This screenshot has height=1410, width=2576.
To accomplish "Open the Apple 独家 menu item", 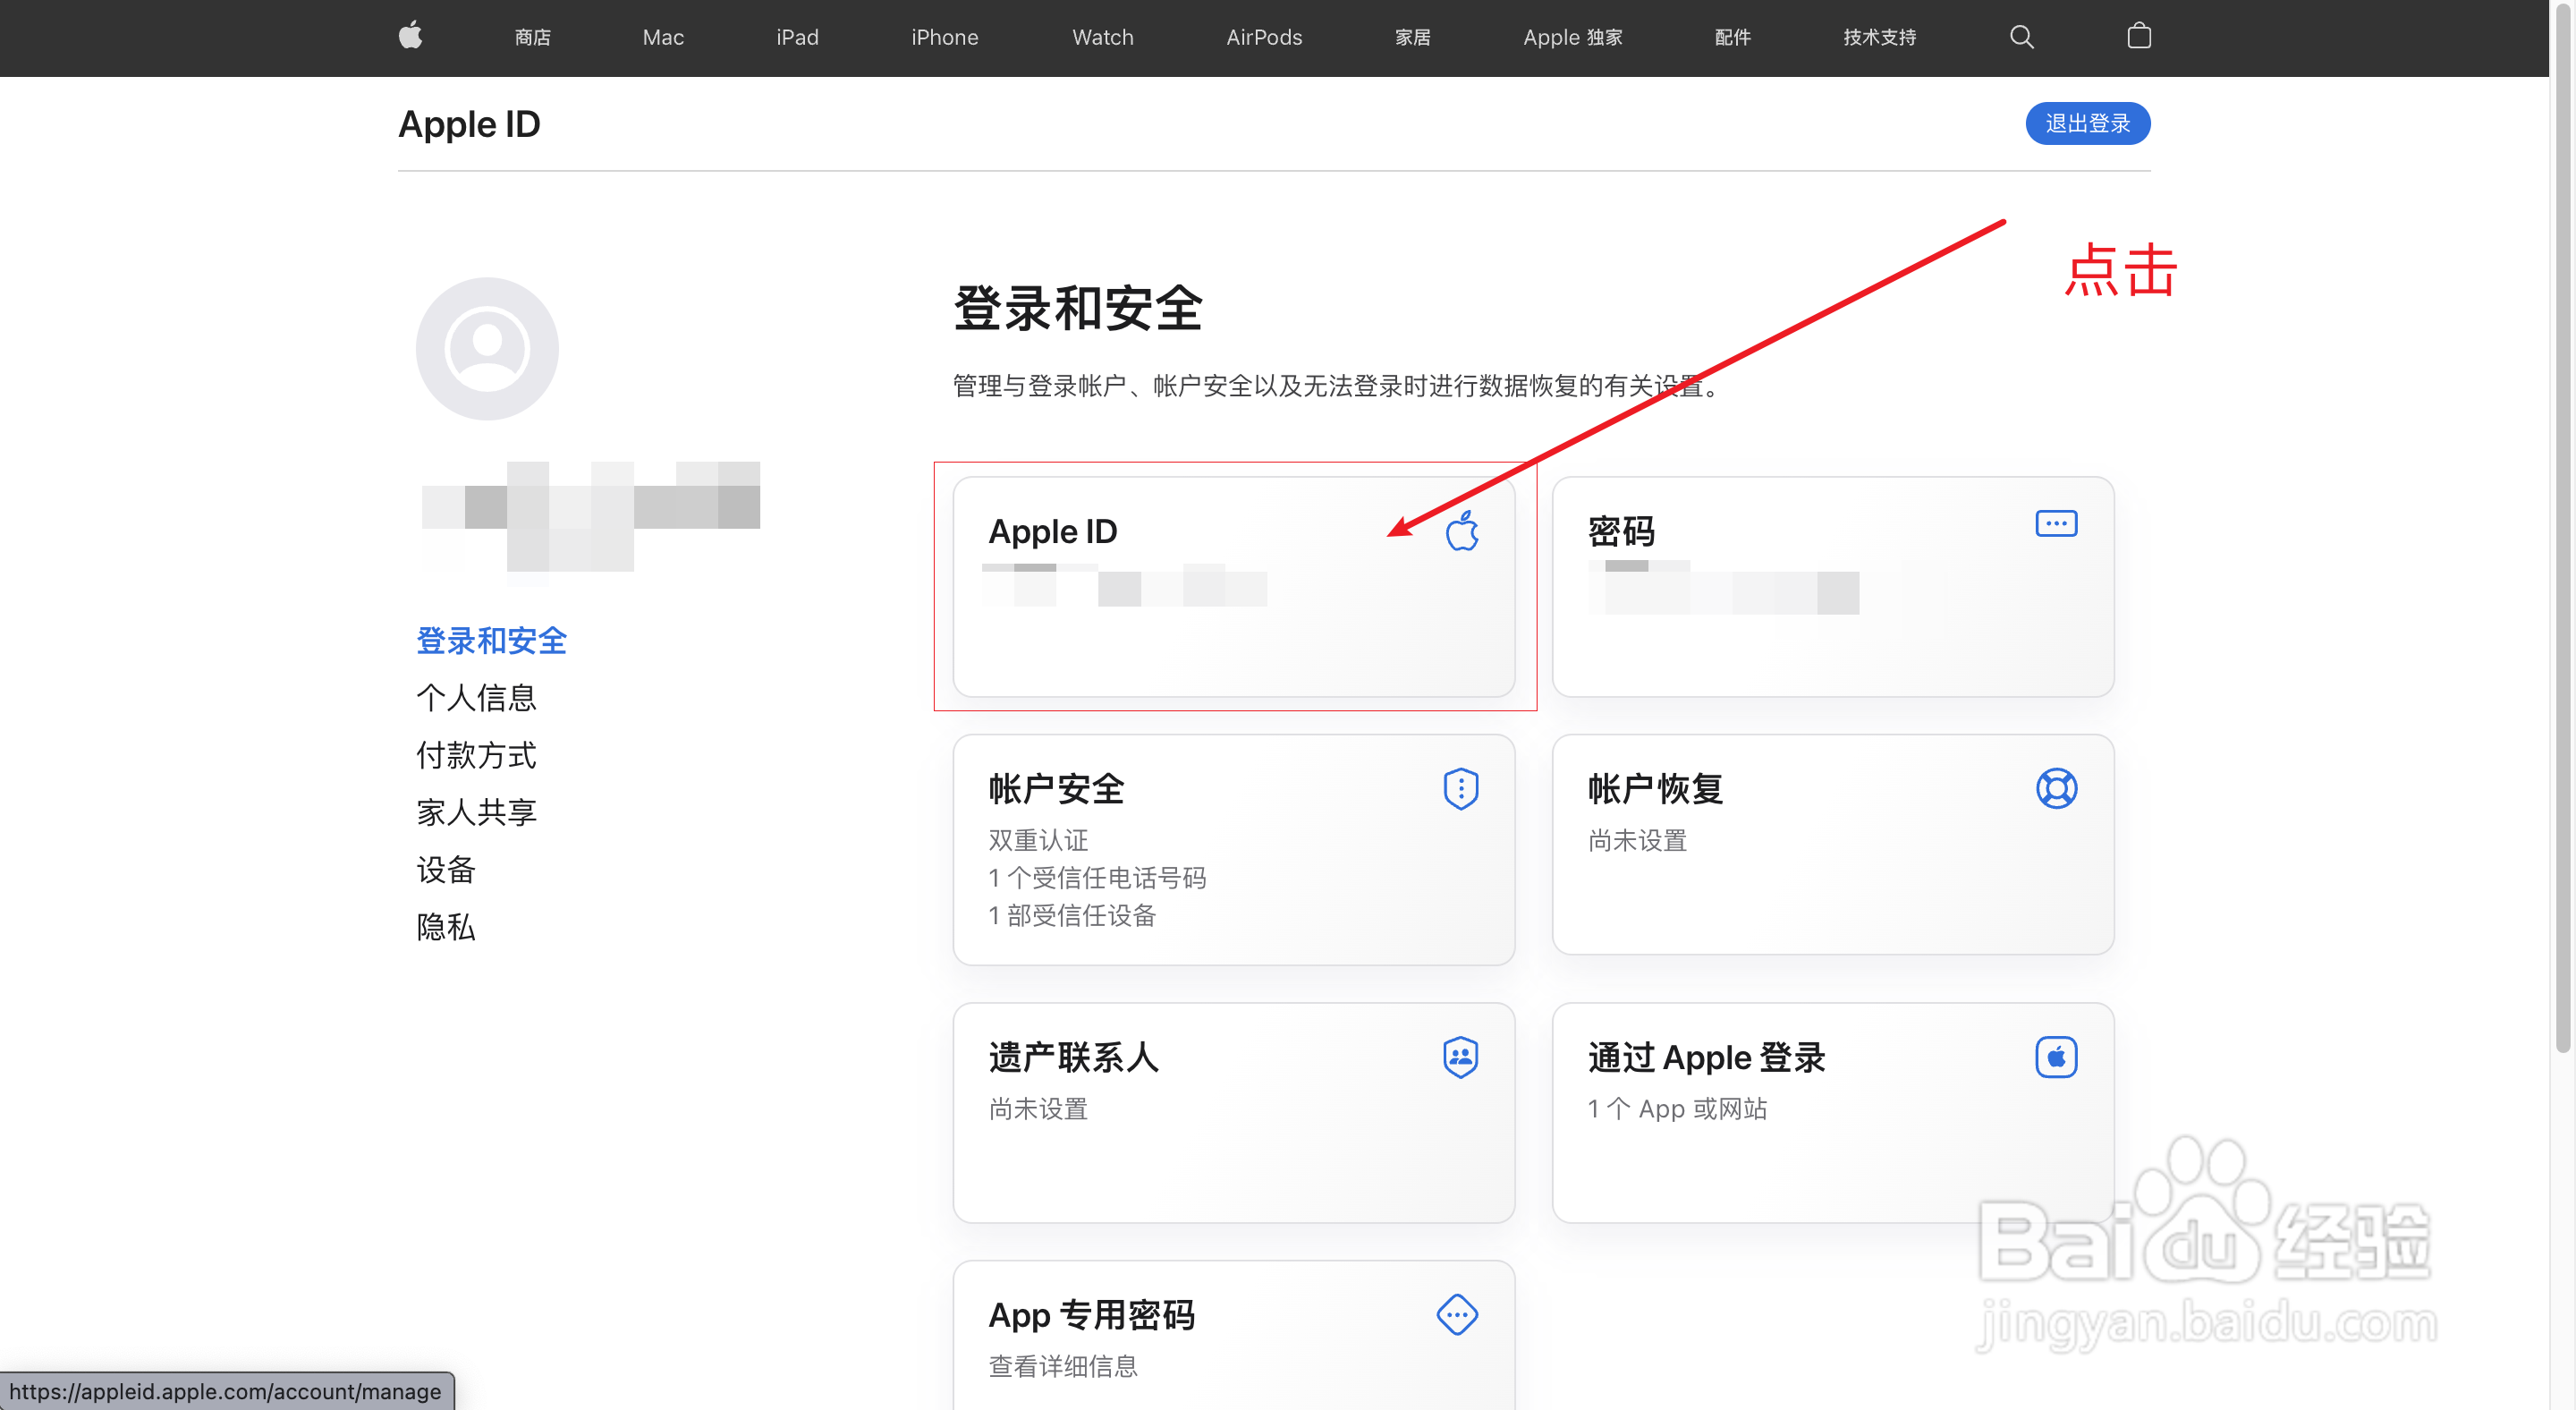I will 1572,37.
